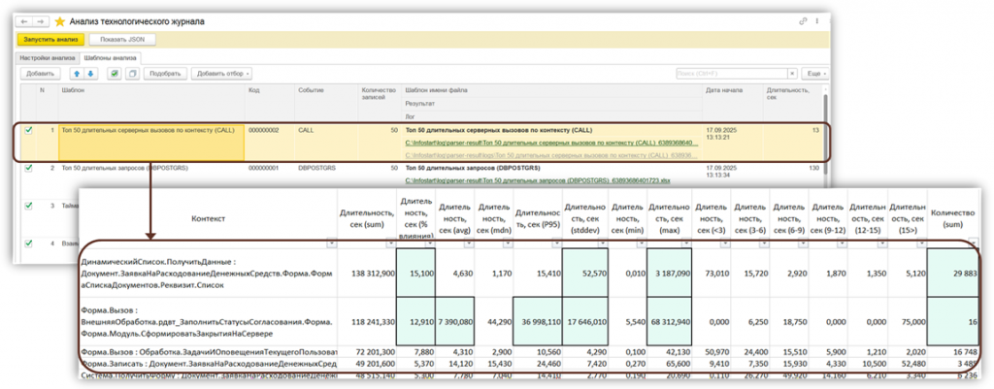This screenshot has height=389, width=994.
Task: Open the Добавить отбор dropdown
Action: coord(222,74)
